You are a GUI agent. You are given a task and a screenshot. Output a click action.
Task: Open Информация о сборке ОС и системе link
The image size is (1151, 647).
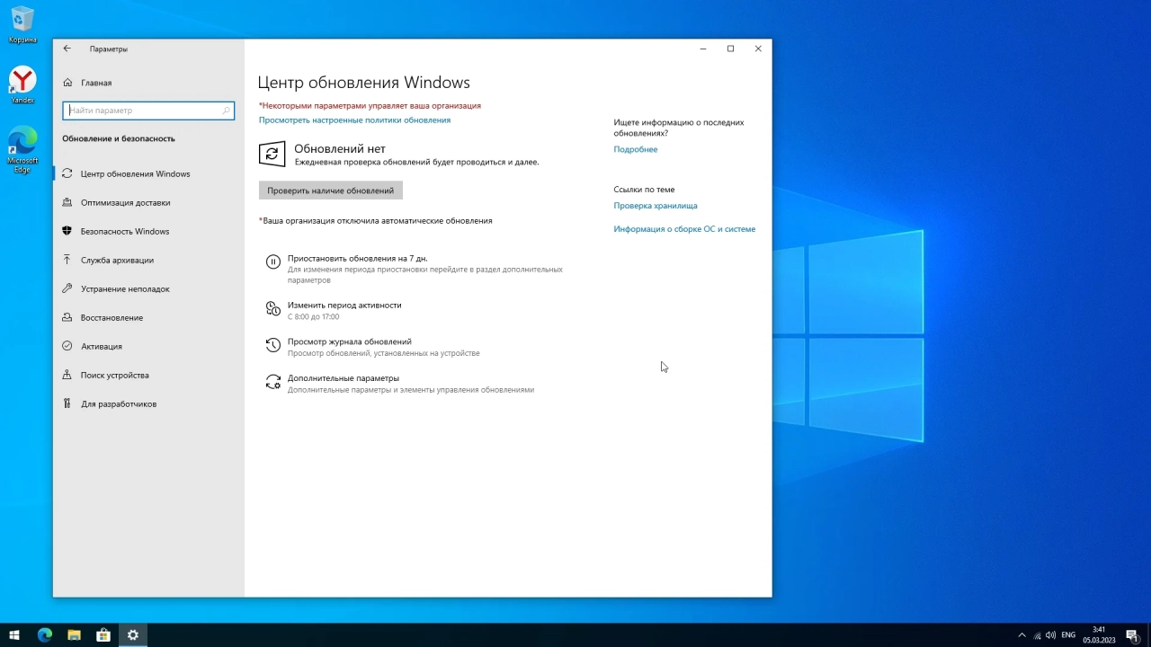point(684,229)
